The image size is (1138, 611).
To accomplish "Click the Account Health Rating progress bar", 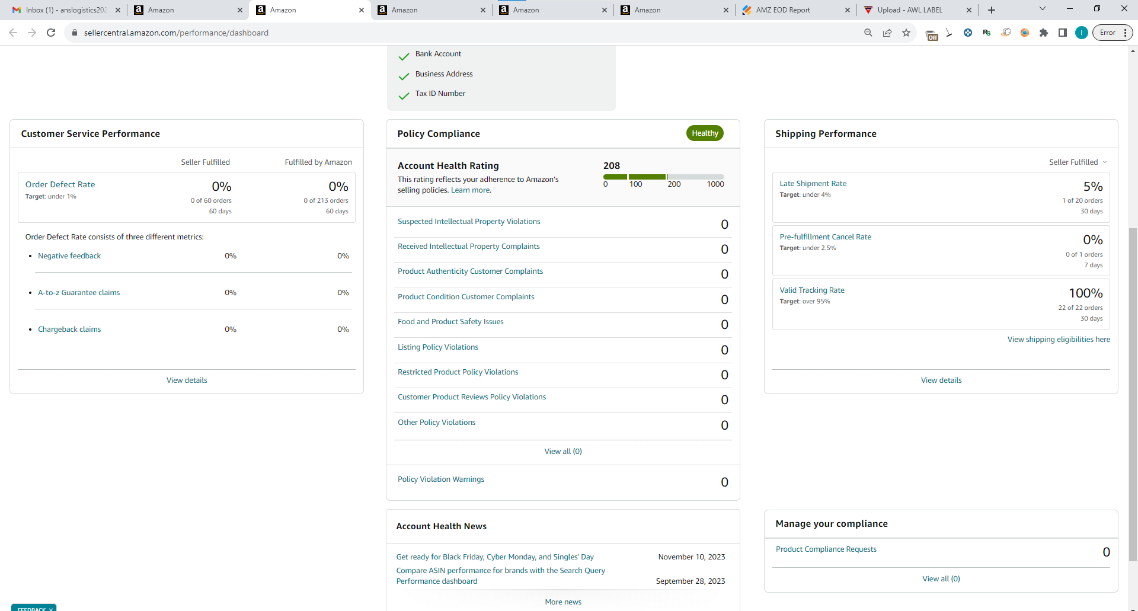I will tap(663, 177).
